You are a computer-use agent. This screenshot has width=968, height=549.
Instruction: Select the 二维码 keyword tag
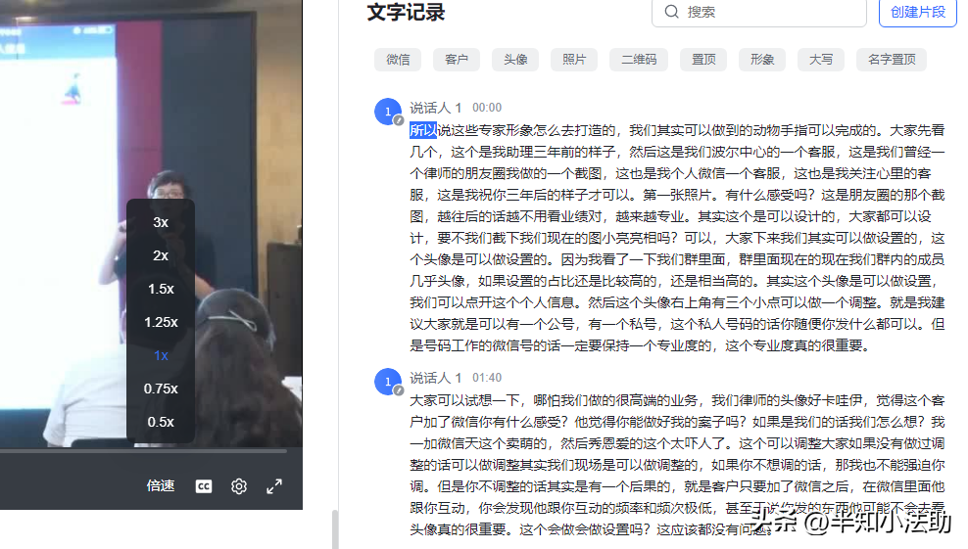(639, 60)
